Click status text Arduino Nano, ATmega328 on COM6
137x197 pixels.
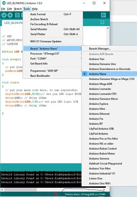coord(85,194)
